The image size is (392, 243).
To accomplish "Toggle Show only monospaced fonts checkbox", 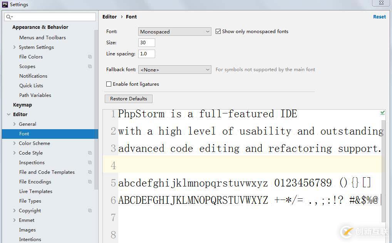I will click(x=218, y=32).
